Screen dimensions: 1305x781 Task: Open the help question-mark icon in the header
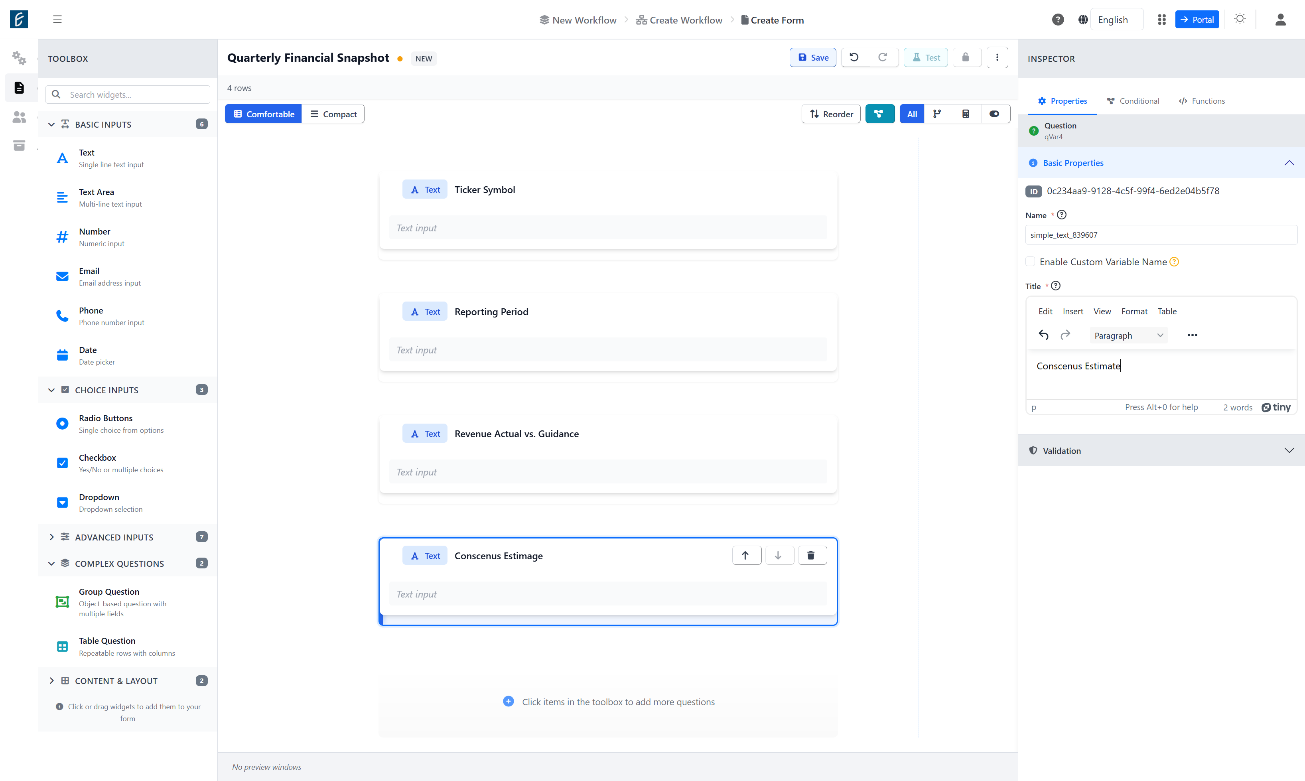[1058, 20]
